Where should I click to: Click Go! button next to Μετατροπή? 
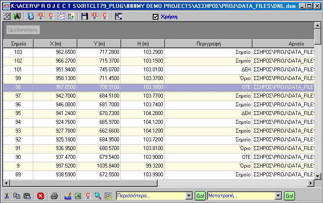[289, 196]
